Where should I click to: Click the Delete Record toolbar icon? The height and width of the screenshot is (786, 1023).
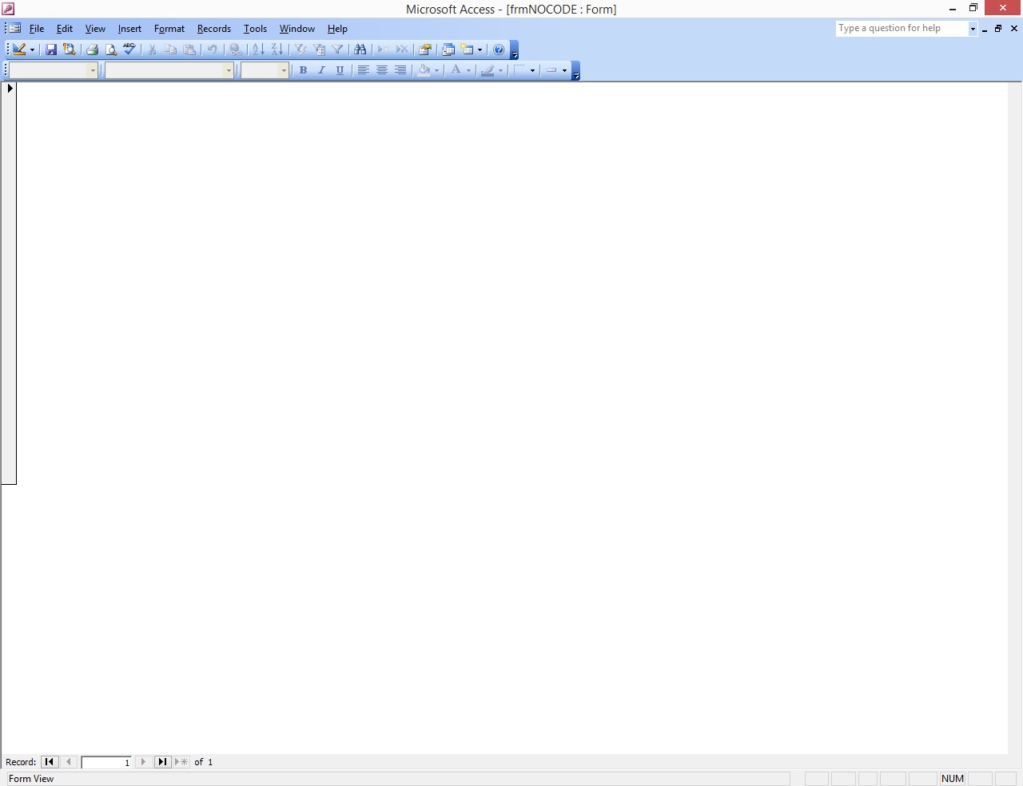point(402,50)
